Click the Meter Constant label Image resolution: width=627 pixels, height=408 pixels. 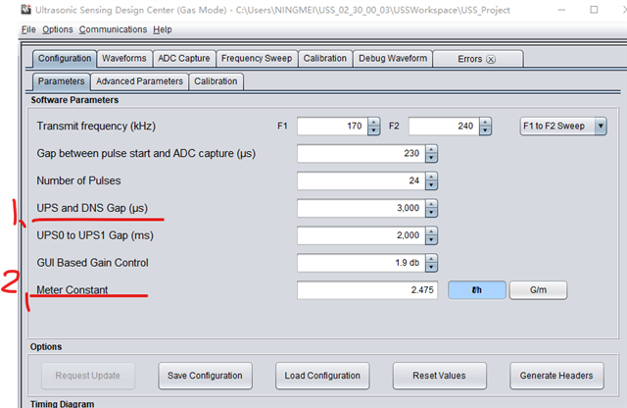pos(72,289)
